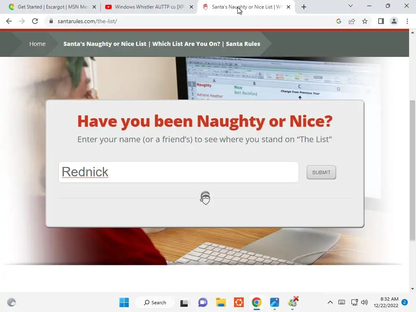The height and width of the screenshot is (312, 416).
Task: Click the scrollbar up arrow
Action: point(412,32)
